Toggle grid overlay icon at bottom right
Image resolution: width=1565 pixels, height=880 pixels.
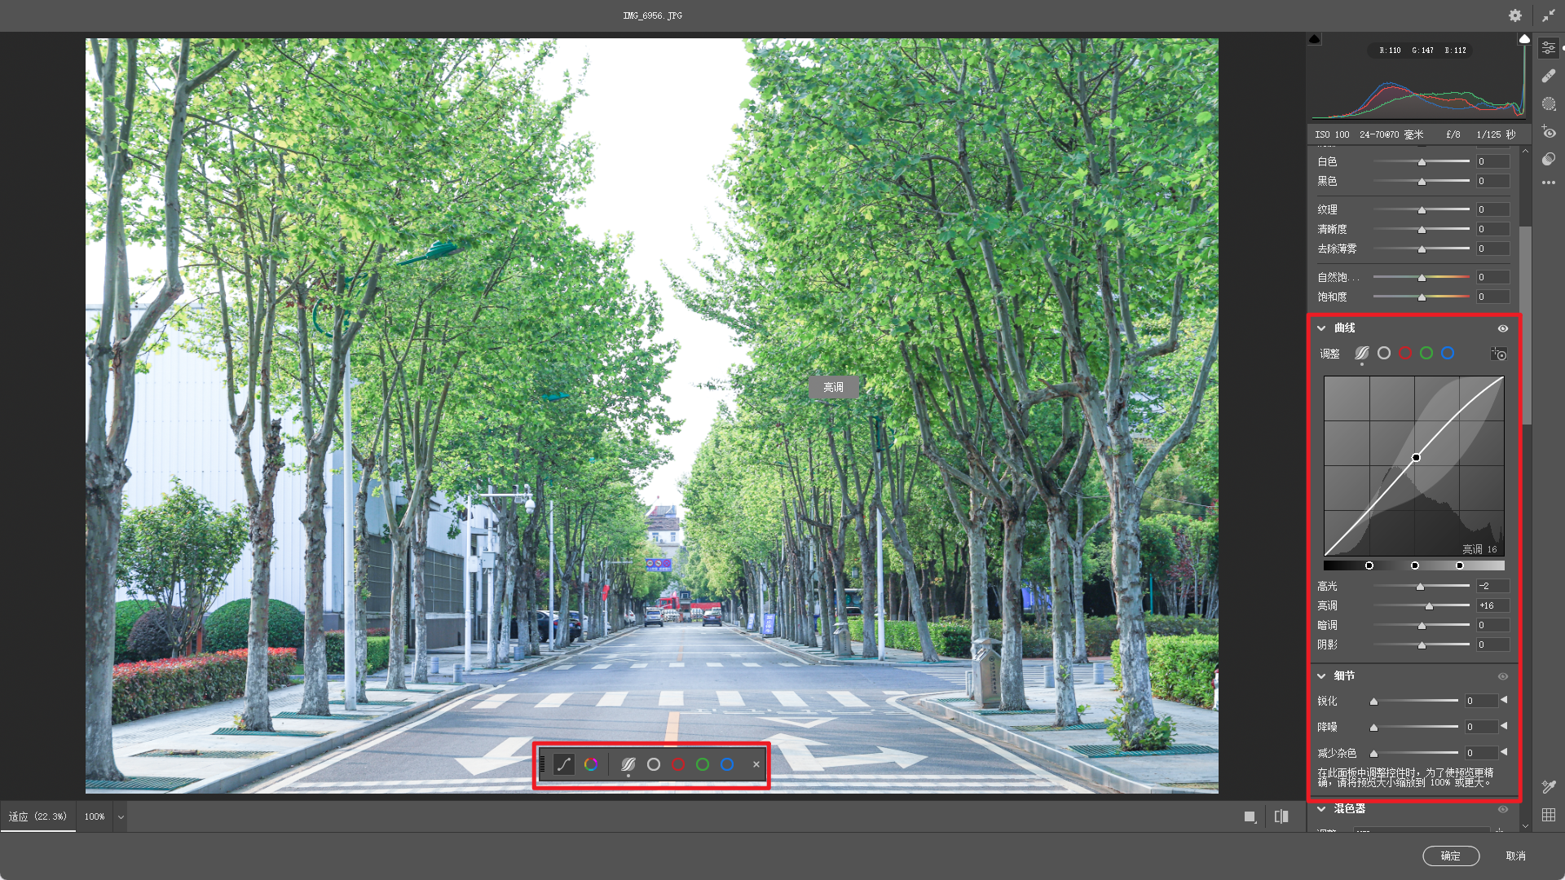[1549, 815]
